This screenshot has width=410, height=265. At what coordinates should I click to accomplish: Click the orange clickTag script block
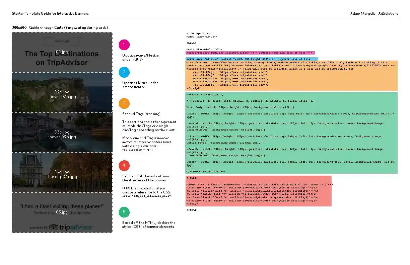pos(291,77)
